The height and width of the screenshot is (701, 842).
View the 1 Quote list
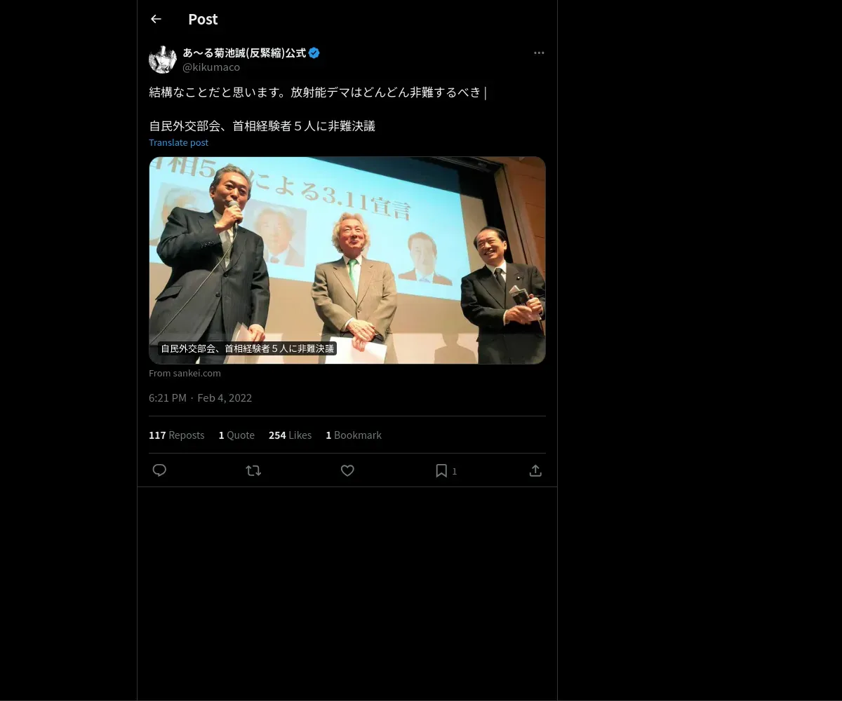pyautogui.click(x=236, y=435)
